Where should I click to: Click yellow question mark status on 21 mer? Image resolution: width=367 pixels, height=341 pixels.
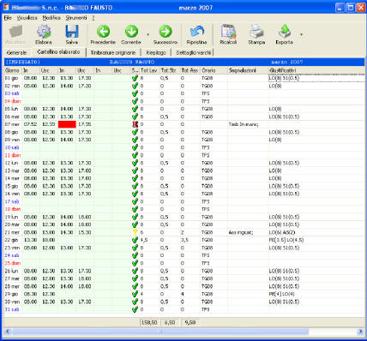[x=135, y=232]
